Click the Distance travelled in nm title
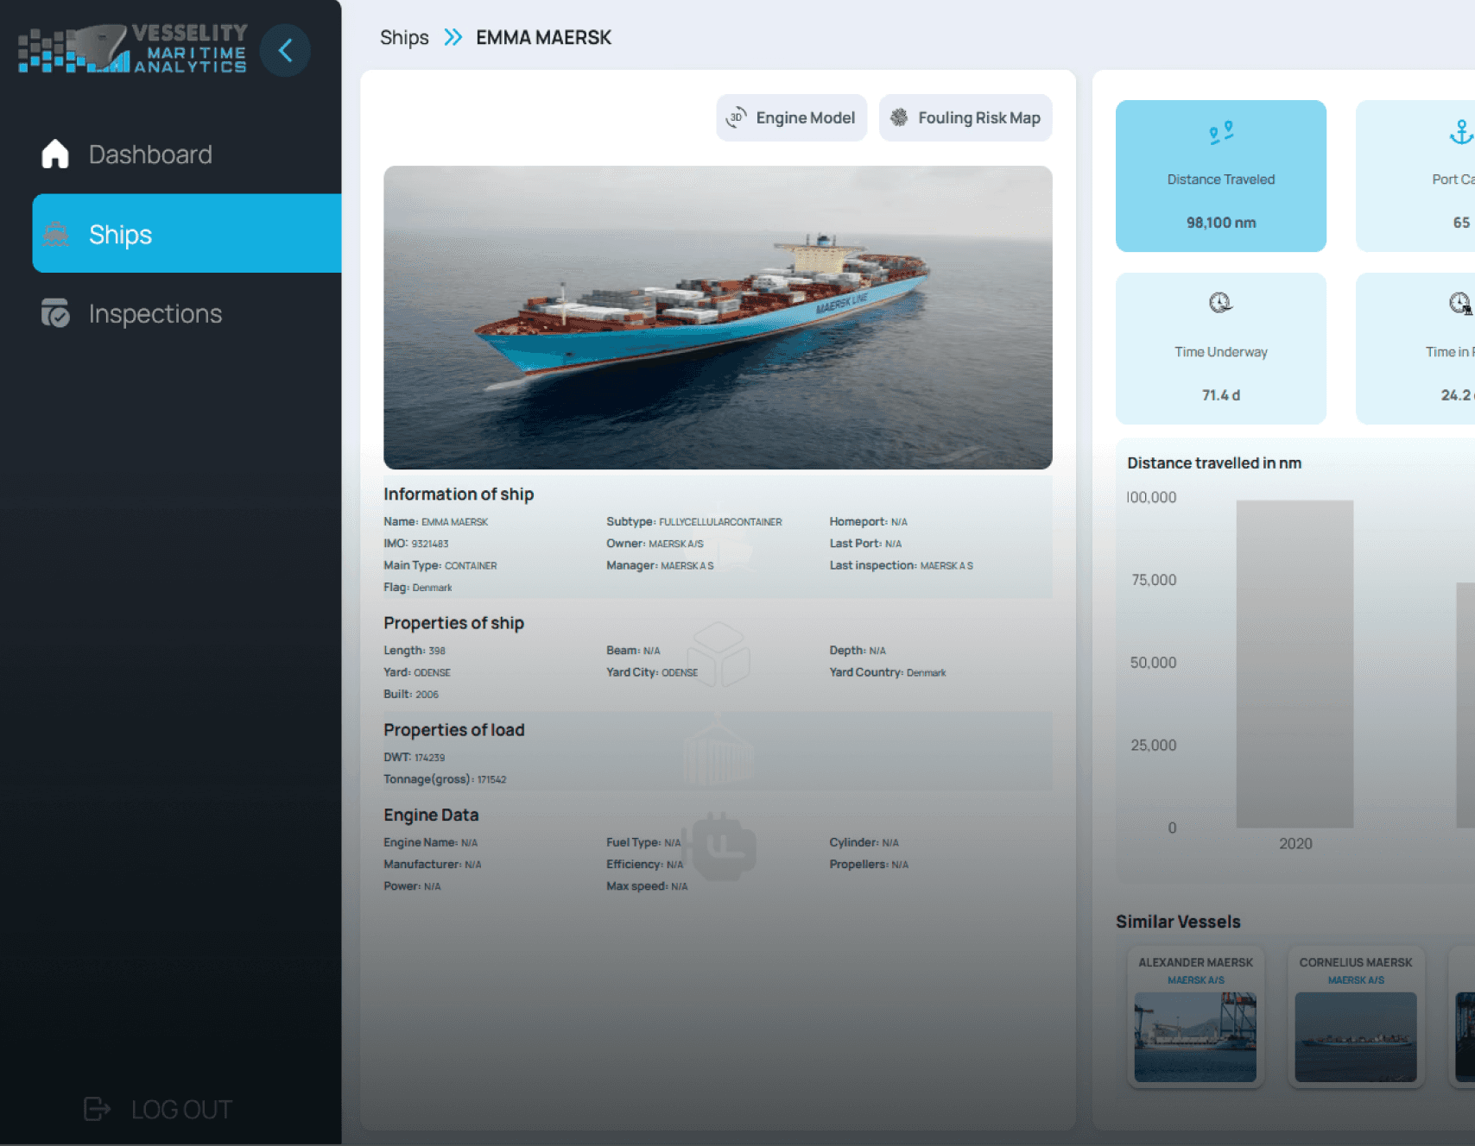Image resolution: width=1475 pixels, height=1146 pixels. click(1214, 463)
